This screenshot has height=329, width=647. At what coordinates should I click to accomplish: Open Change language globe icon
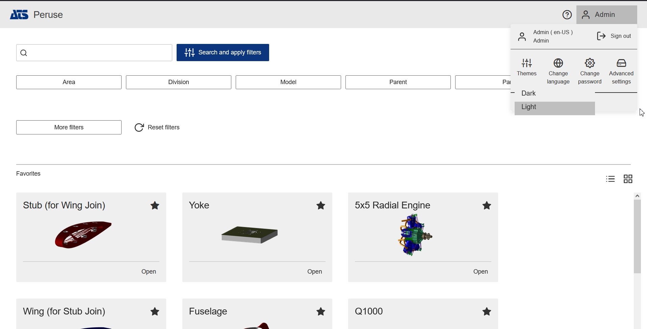click(x=558, y=63)
